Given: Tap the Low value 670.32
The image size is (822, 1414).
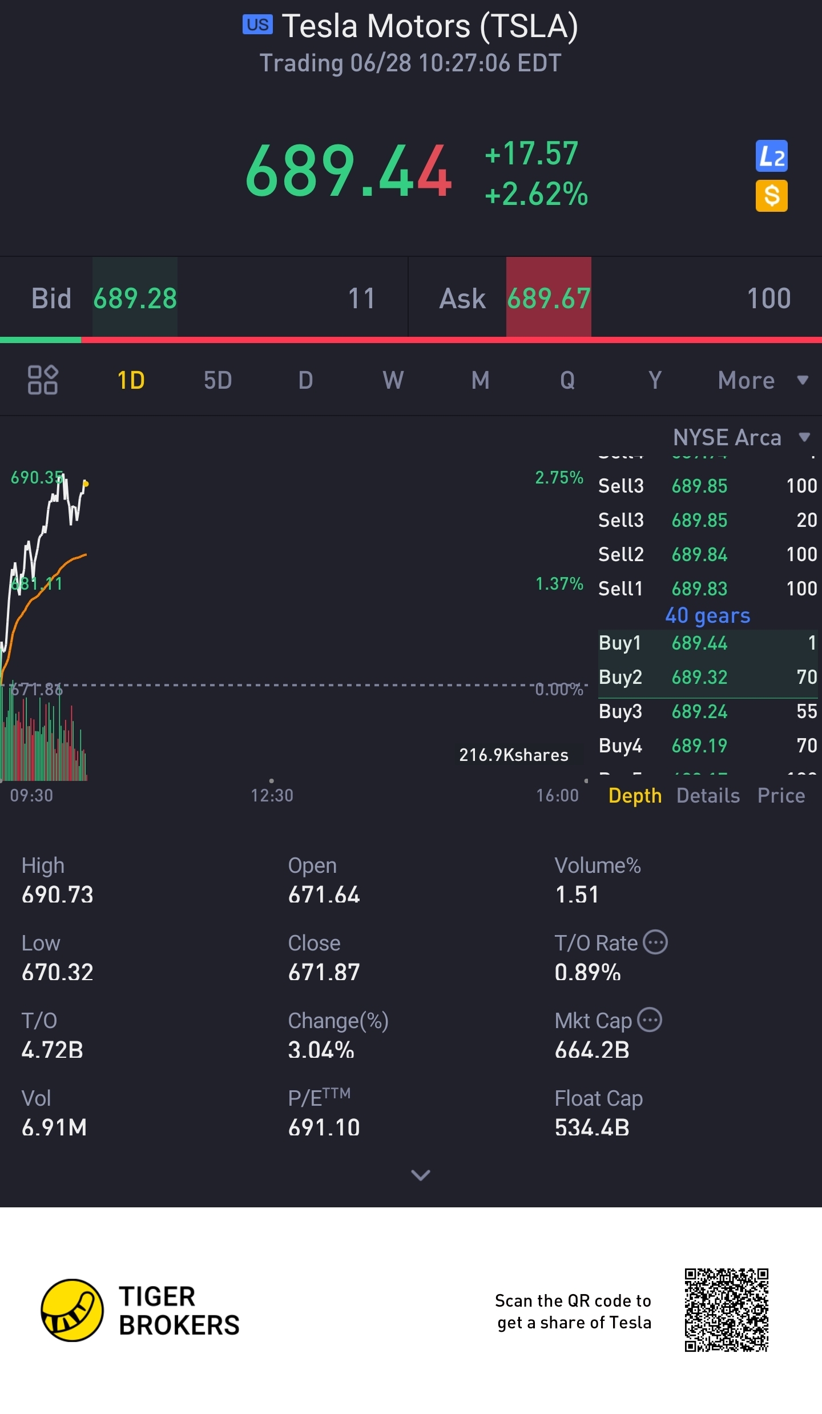Looking at the screenshot, I should point(57,972).
